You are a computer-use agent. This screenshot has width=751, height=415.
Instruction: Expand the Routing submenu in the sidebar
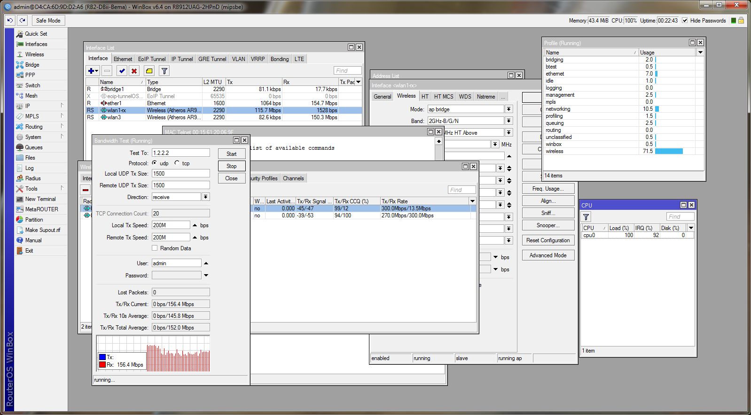click(62, 126)
